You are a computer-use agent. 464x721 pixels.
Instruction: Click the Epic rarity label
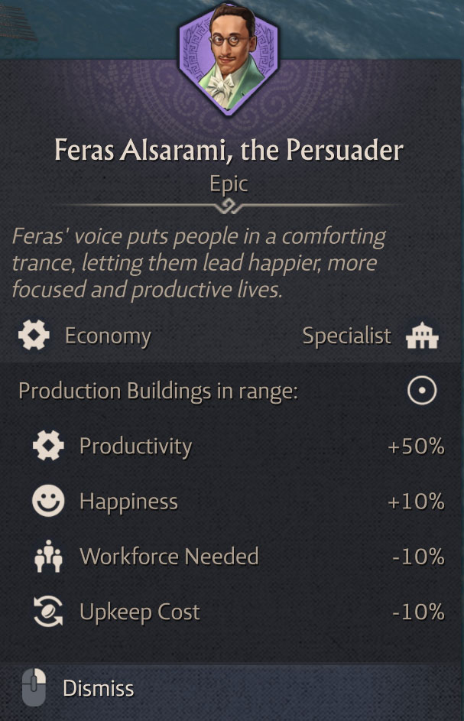tap(229, 184)
